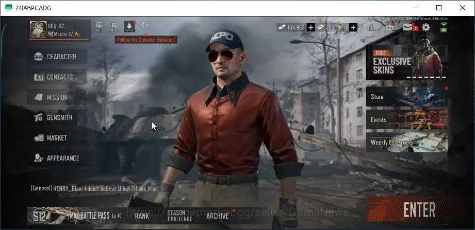
Task: Open the CHARACTER menu
Action: click(57, 57)
